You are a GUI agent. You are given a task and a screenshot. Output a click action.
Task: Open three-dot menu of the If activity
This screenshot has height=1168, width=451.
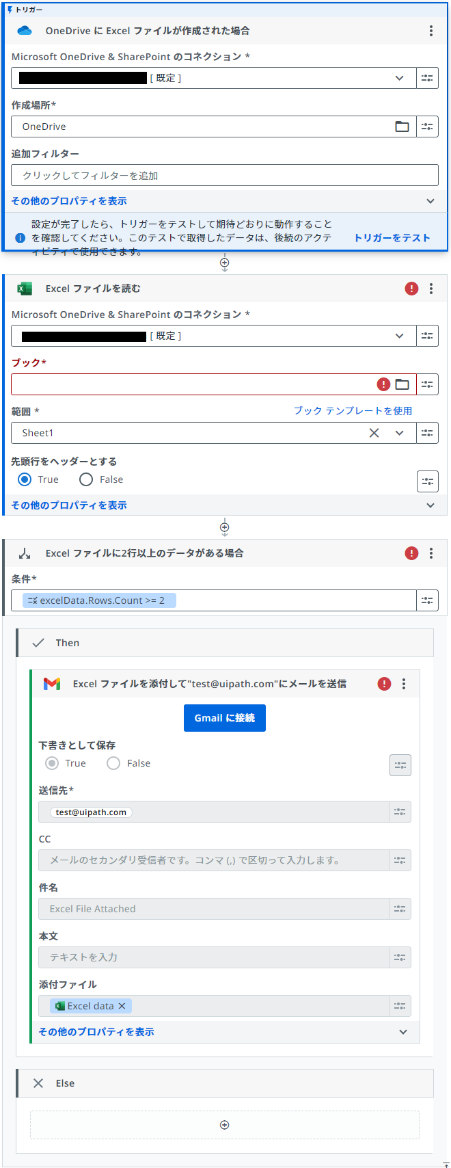coord(431,553)
